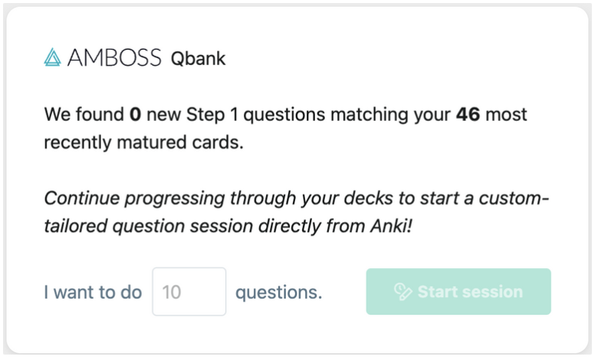Start the question session
Screen dimensions: 598x363
click(x=458, y=291)
